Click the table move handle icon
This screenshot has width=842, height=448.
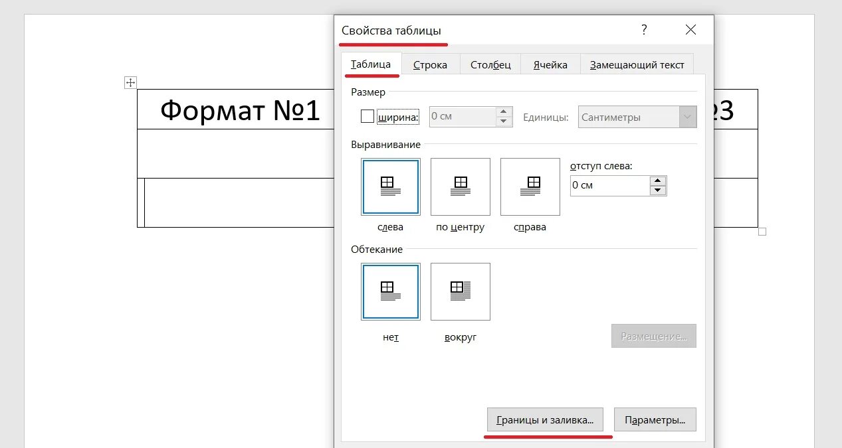tap(131, 82)
